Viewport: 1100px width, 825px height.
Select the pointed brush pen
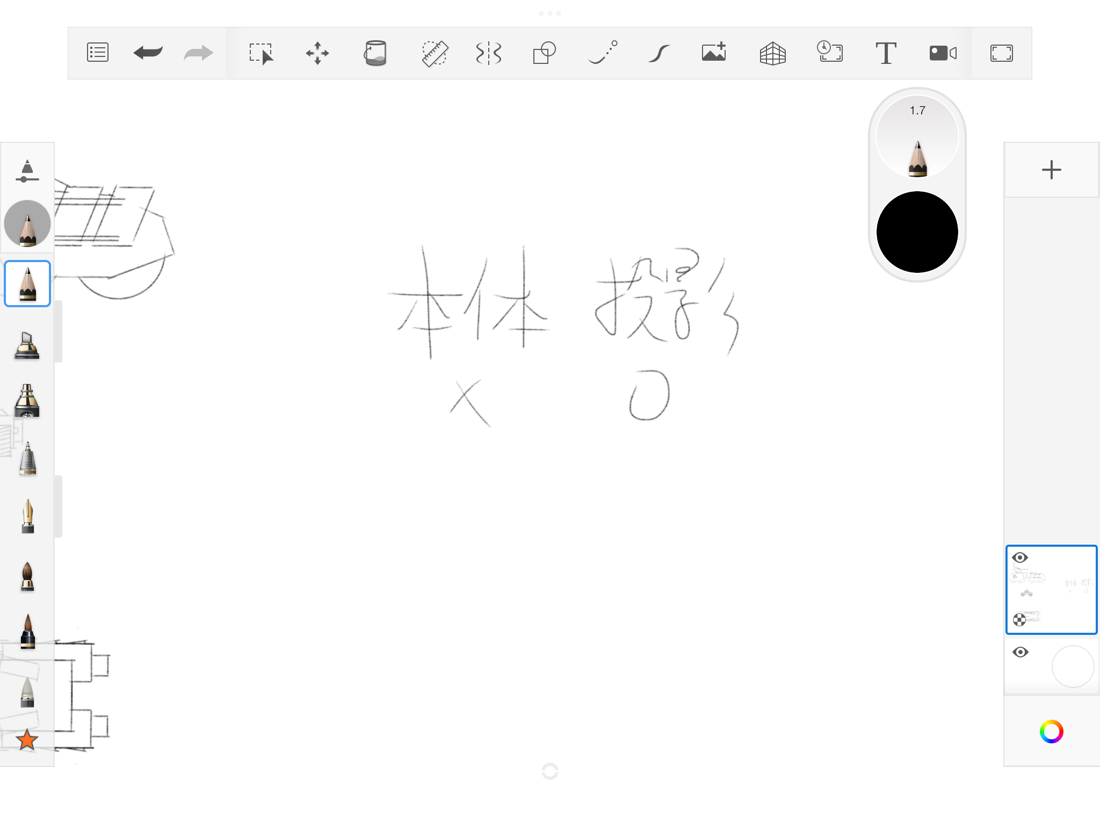(x=27, y=631)
